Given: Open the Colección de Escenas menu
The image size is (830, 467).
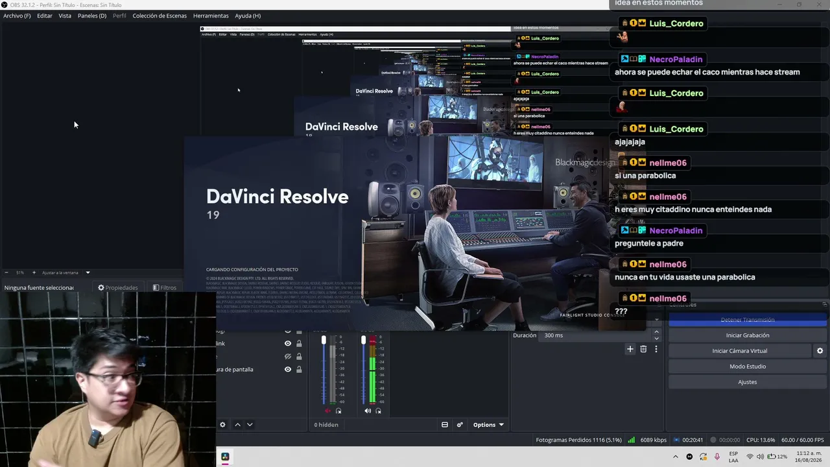Looking at the screenshot, I should coord(160,16).
